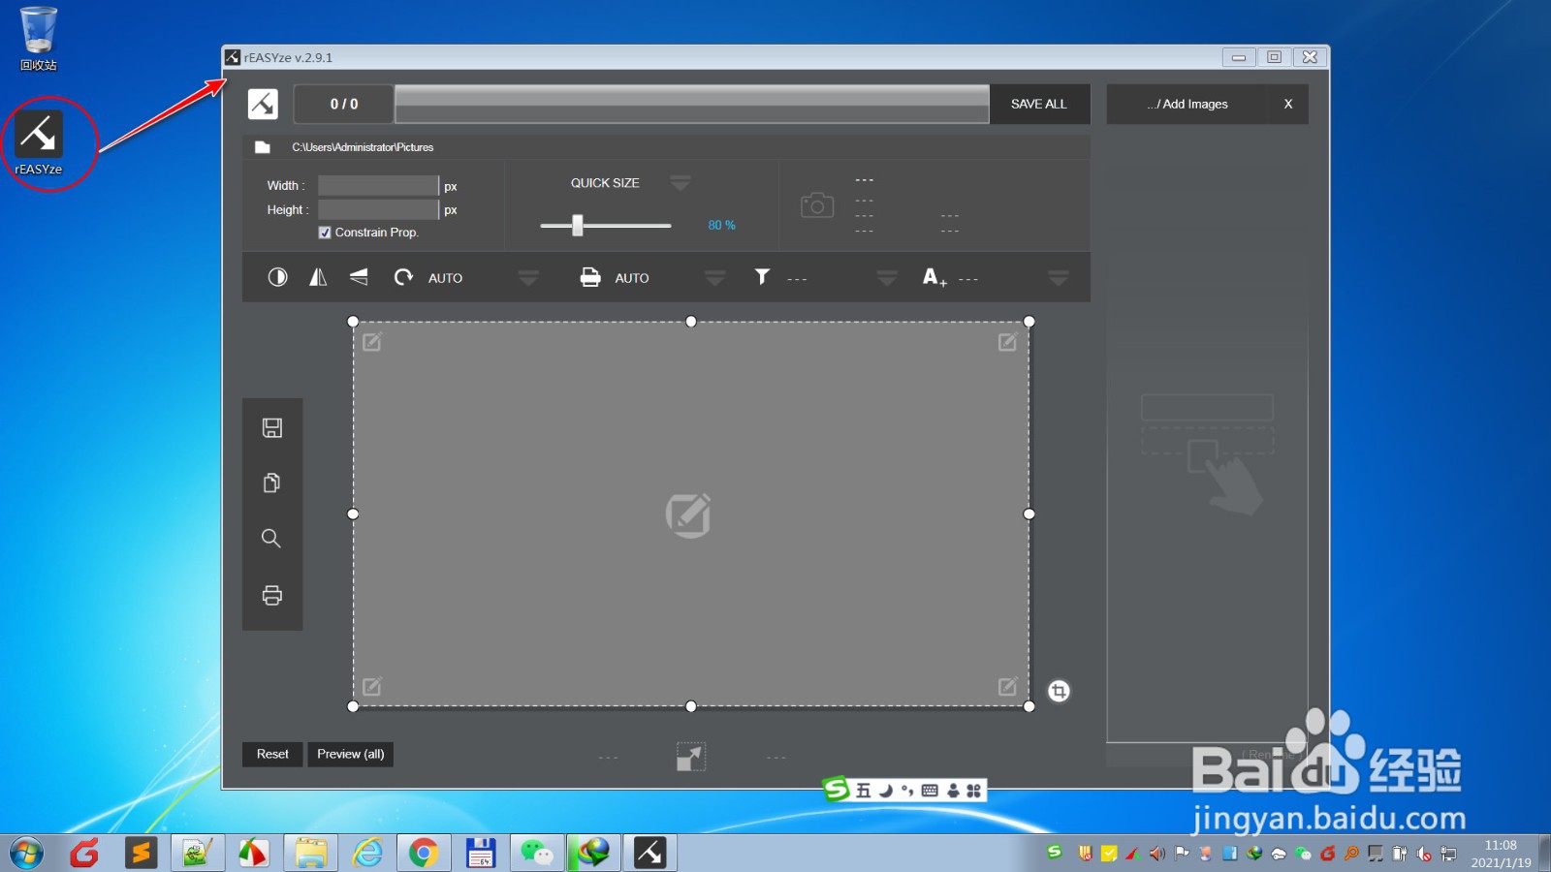Open the Recycle Bin desktop icon
Screen dimensions: 1551x872
coord(39,39)
